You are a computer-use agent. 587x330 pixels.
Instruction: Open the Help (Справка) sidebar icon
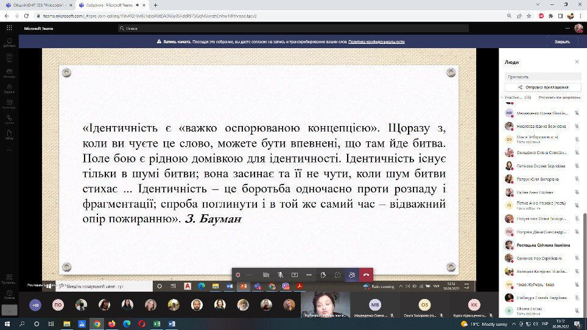[9, 295]
